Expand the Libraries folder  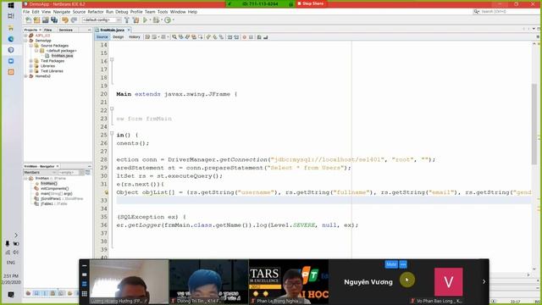tap(31, 66)
